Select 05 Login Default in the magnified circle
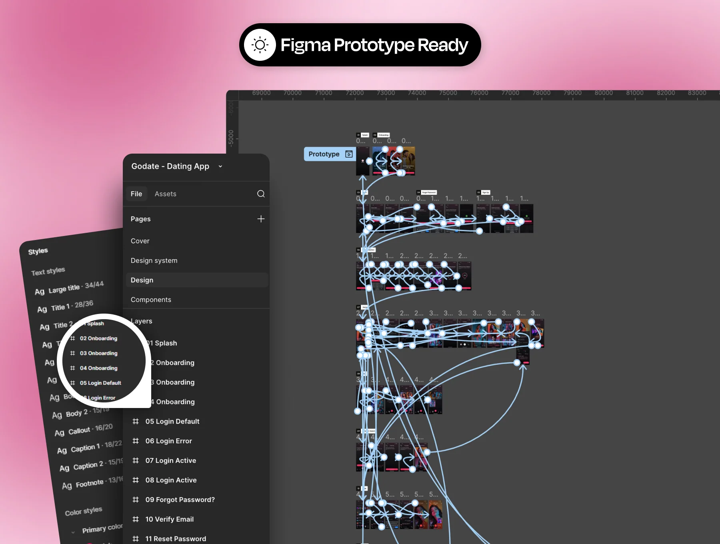This screenshot has height=544, width=720. 100,383
